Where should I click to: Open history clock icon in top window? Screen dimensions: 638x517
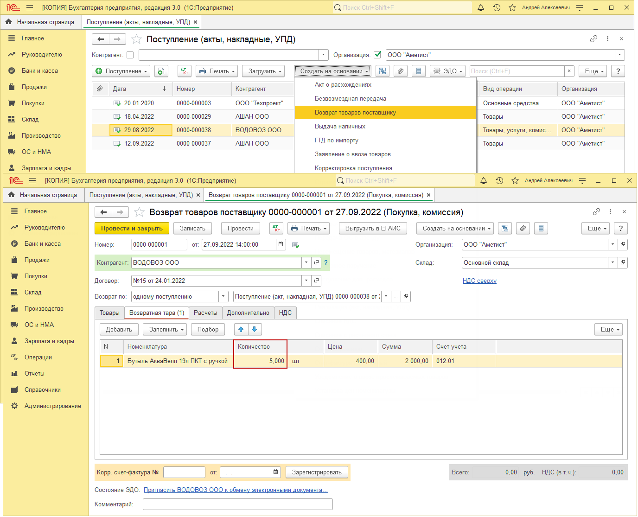tap(497, 8)
